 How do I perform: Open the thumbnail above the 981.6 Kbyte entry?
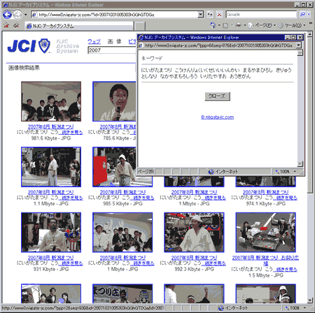(51, 101)
